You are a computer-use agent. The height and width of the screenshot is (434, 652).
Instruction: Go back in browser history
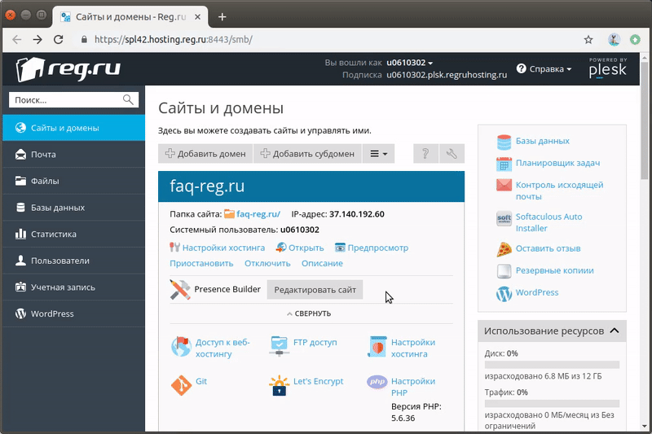17,39
